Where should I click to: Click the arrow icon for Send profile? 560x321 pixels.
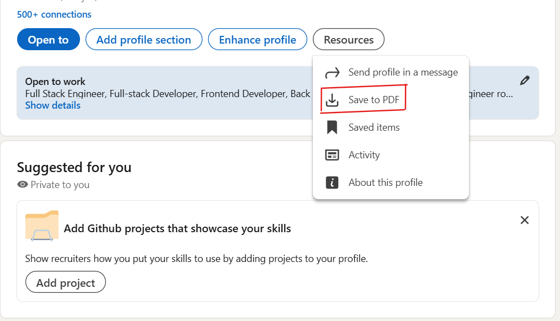pyautogui.click(x=332, y=72)
